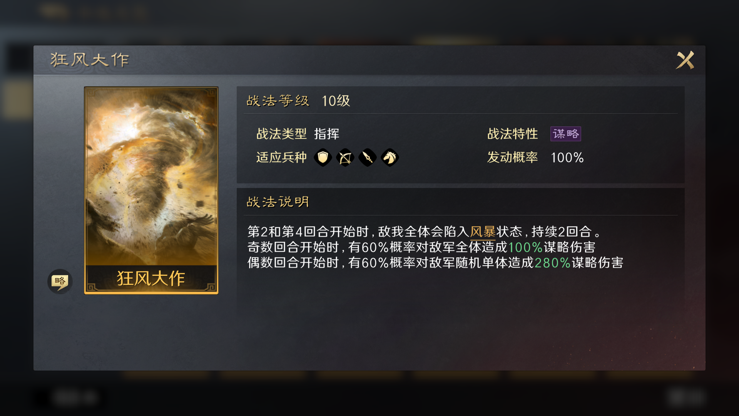Tap the 战法特性 label
The width and height of the screenshot is (739, 416).
(512, 134)
